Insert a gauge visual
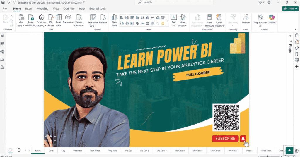Image resolution: width=300 pixels, height=157 pixels. click(x=142, y=23)
